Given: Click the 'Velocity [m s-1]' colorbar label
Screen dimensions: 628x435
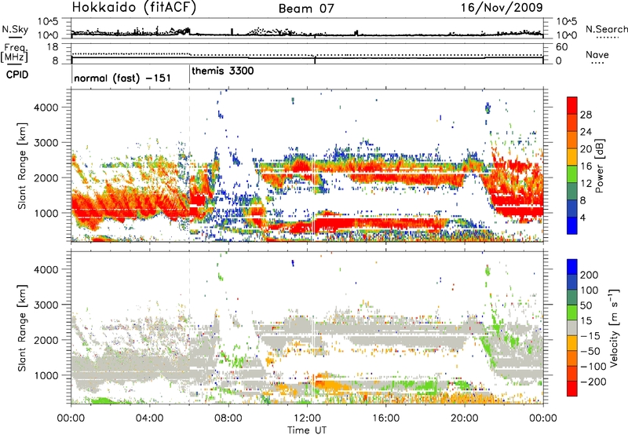Looking at the screenshot, I should coord(615,327).
